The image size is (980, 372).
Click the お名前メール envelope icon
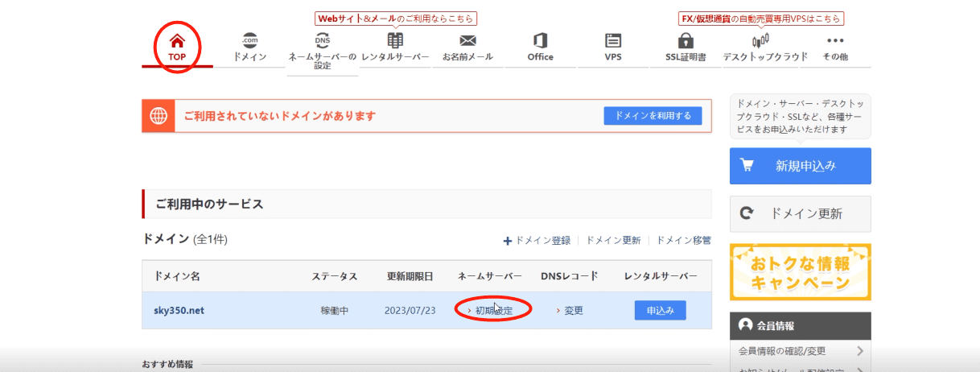pyautogui.click(x=467, y=40)
